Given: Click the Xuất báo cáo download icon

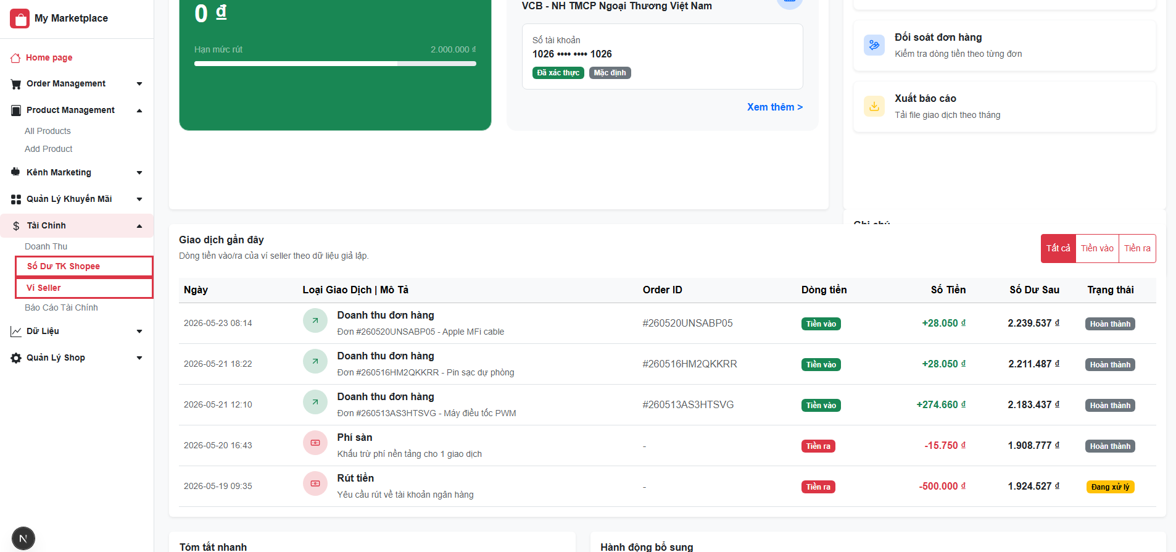Looking at the screenshot, I should 874,106.
